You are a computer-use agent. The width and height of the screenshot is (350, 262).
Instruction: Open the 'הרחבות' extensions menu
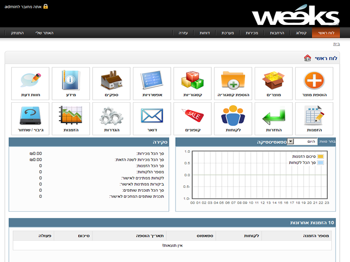pos(277,33)
